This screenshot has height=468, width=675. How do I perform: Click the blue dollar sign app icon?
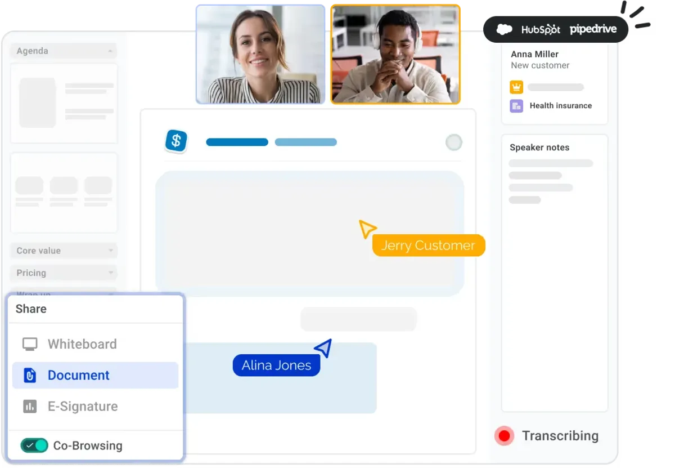pyautogui.click(x=176, y=141)
